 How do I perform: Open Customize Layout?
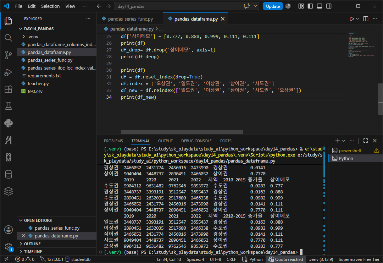pos(301,6)
